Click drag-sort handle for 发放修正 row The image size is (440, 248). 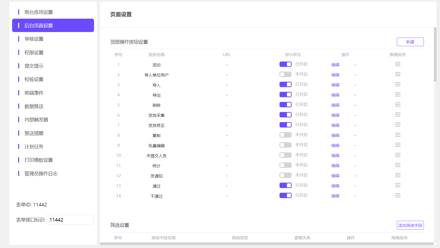[x=398, y=125]
